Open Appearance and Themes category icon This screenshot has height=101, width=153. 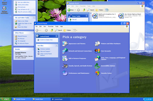tap(65, 44)
